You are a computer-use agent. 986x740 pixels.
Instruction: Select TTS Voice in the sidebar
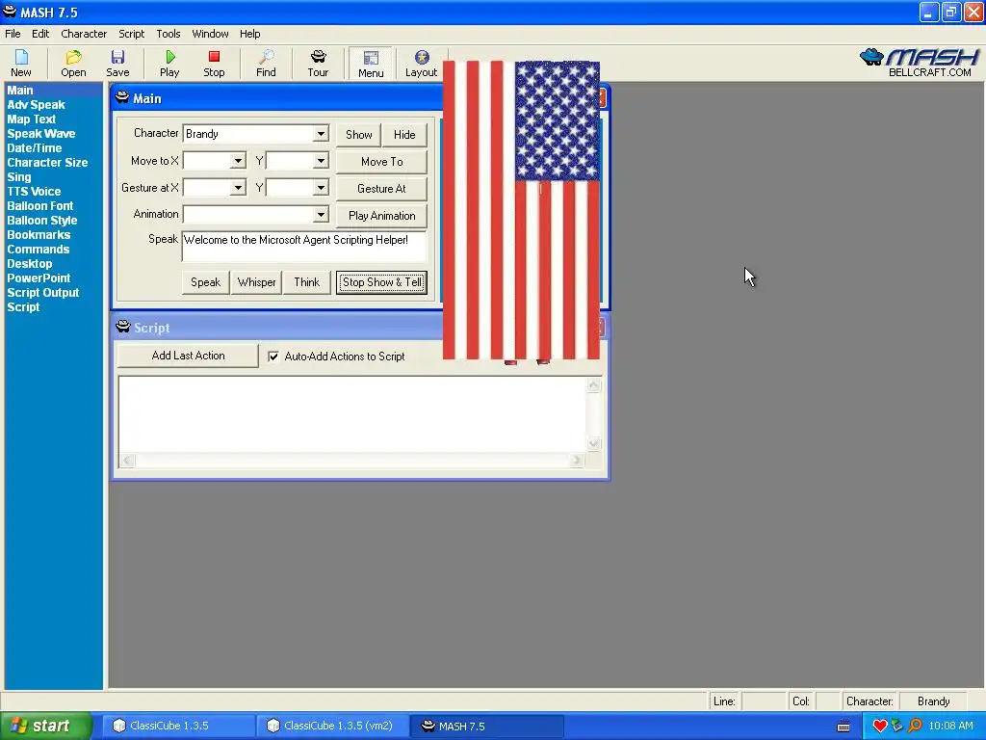[x=34, y=192]
